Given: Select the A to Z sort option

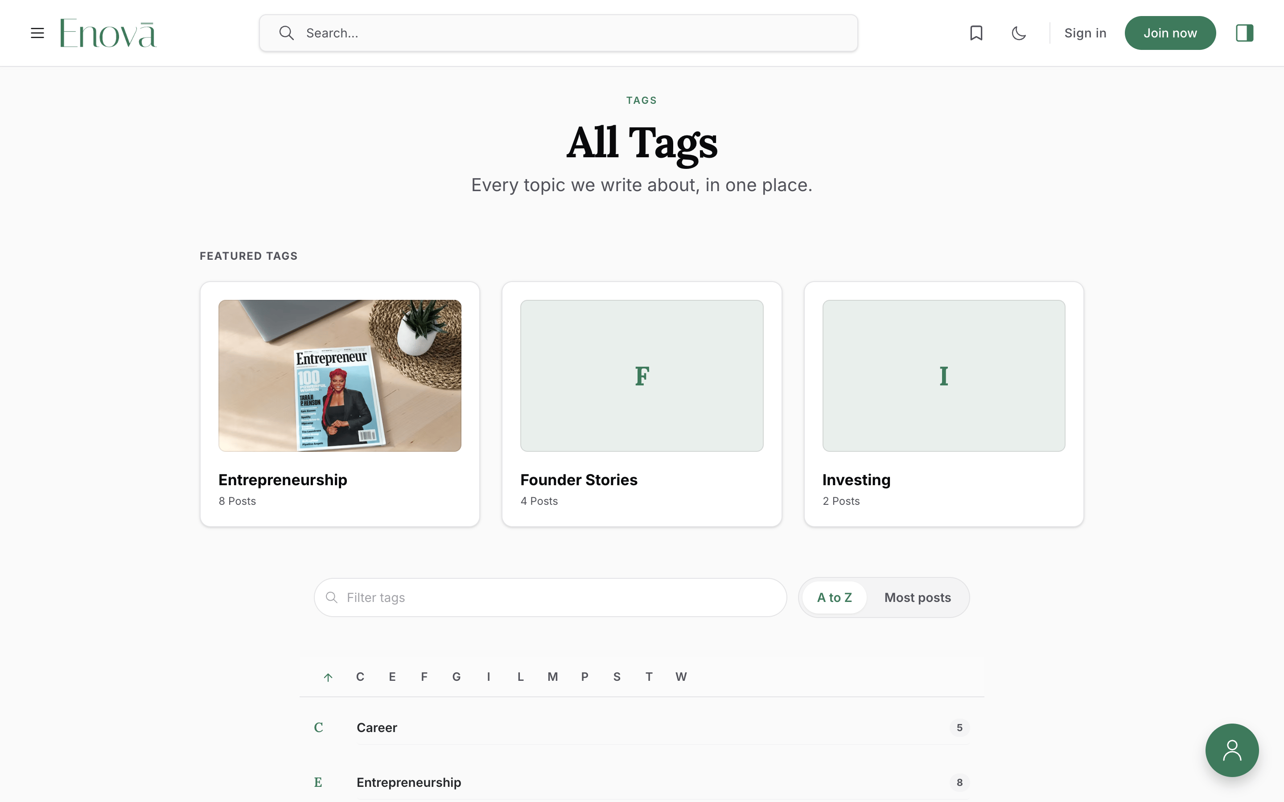Looking at the screenshot, I should tap(834, 597).
